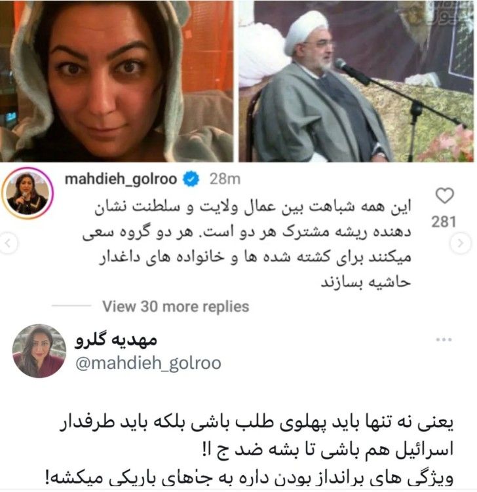Open mahdieh_golroo Instagram story avatar
The height and width of the screenshot is (492, 477).
pyautogui.click(x=28, y=193)
